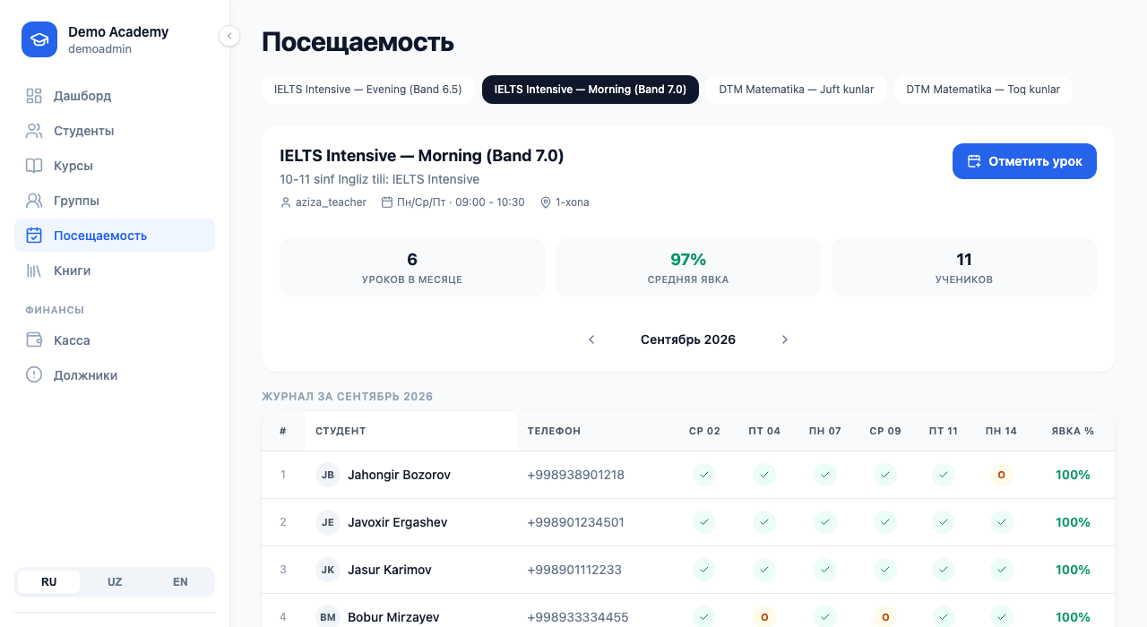
Task: Click phone number +998901234501
Action: 575,522
